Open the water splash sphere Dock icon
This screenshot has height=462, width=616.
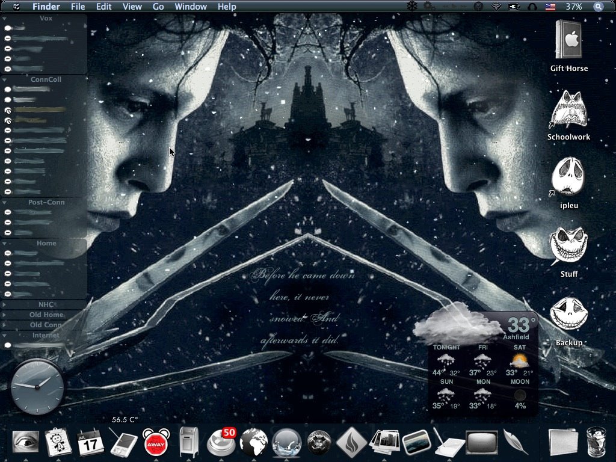[286, 442]
